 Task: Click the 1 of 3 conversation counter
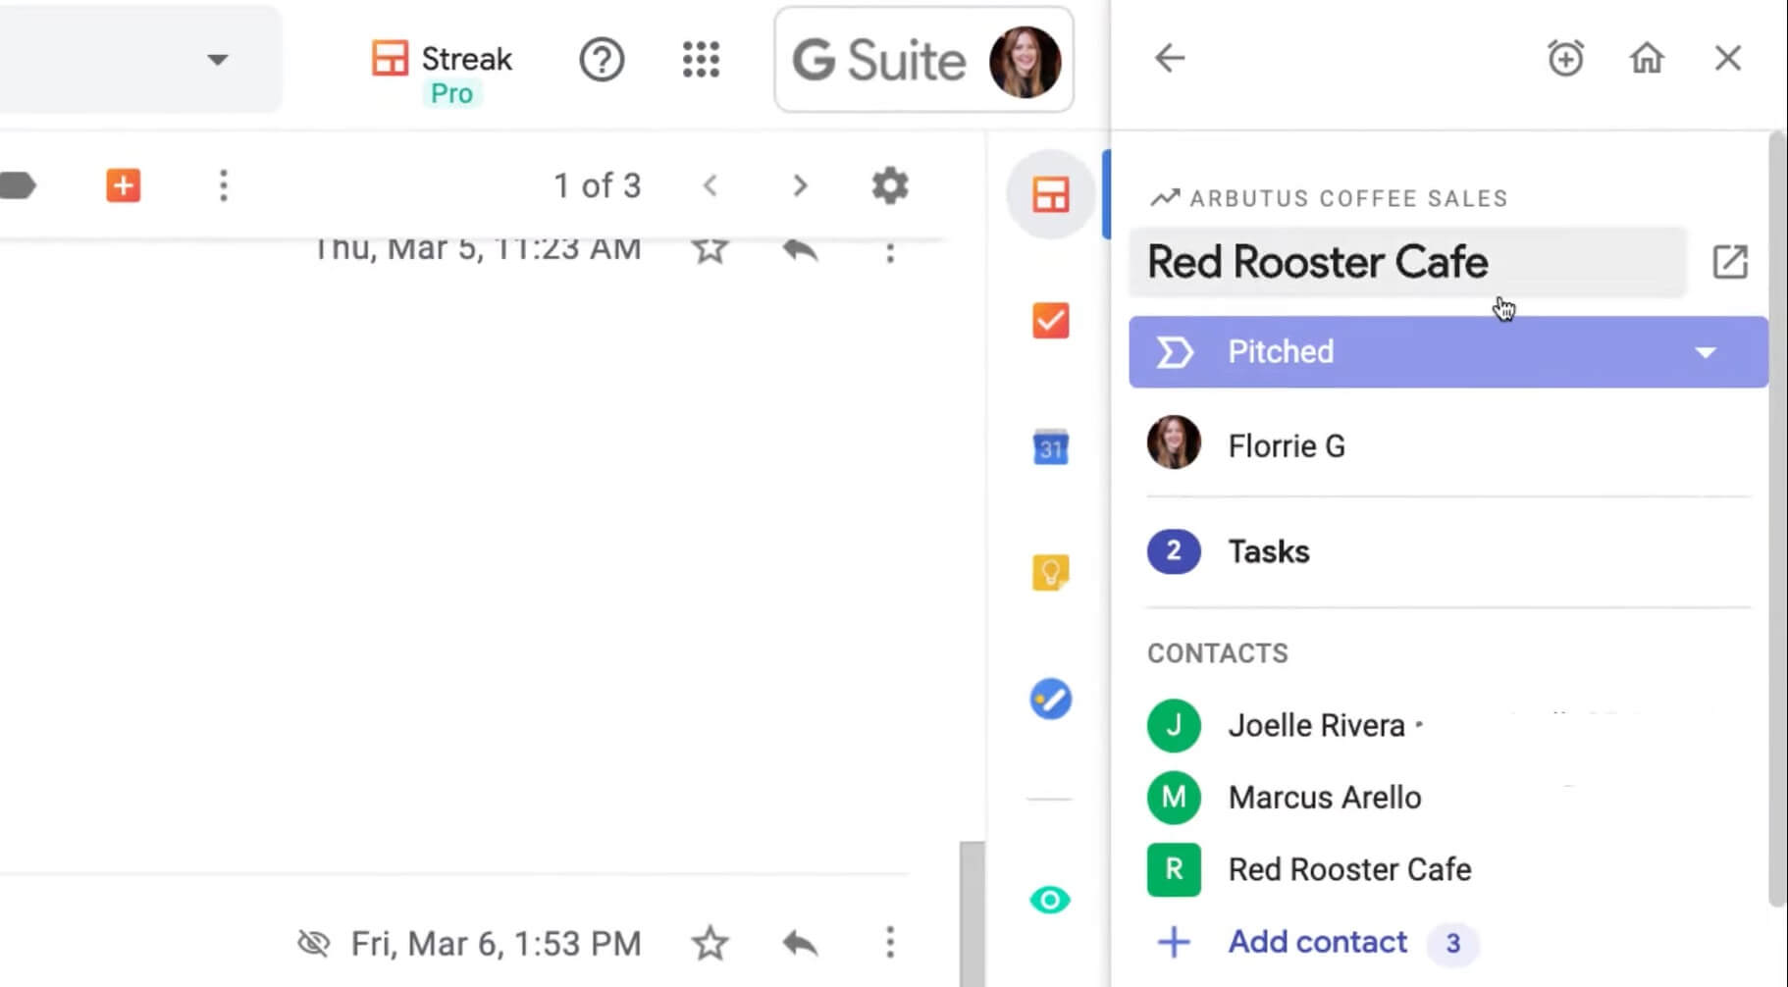[597, 185]
